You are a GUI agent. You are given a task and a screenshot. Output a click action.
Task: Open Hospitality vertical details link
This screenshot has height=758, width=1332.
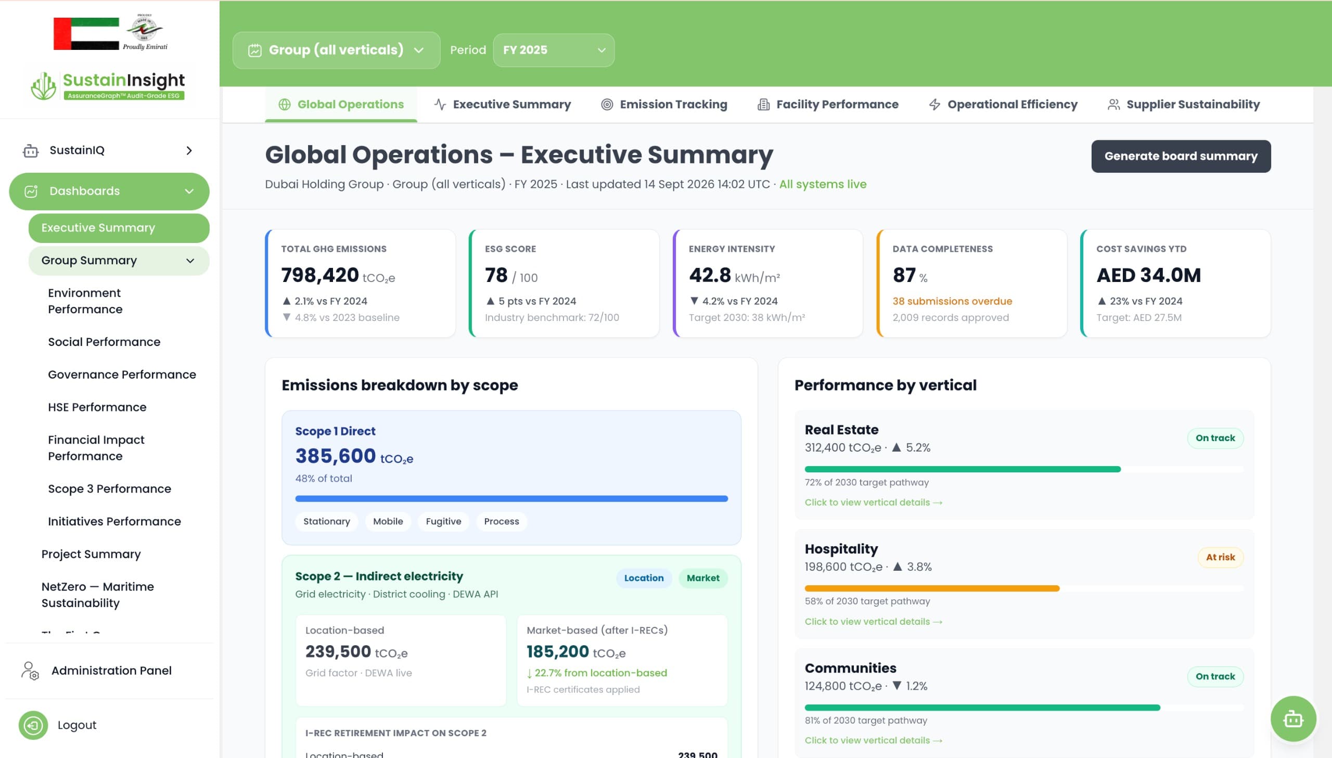pyautogui.click(x=873, y=622)
